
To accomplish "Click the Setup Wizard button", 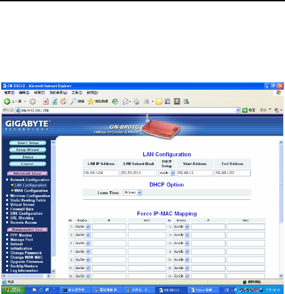I will 28,150.
